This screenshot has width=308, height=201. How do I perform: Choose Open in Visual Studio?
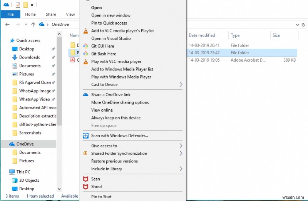[133, 39]
